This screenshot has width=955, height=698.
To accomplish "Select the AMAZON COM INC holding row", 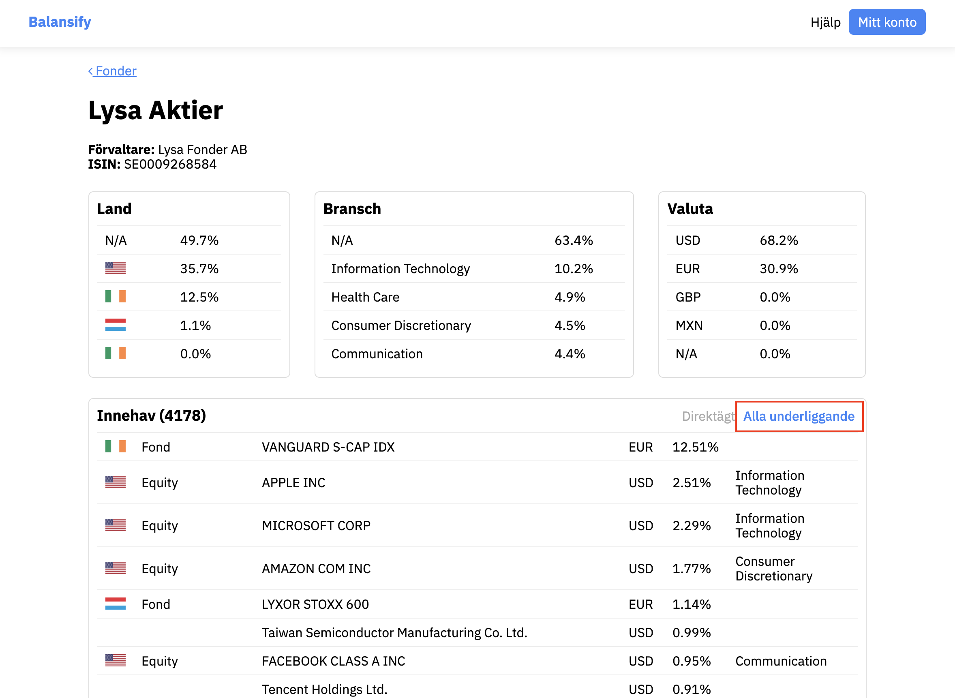I will coord(316,568).
